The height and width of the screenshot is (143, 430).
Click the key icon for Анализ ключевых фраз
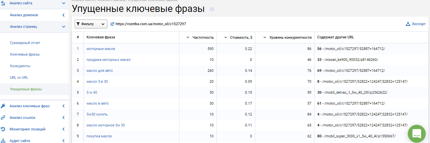tap(3, 106)
